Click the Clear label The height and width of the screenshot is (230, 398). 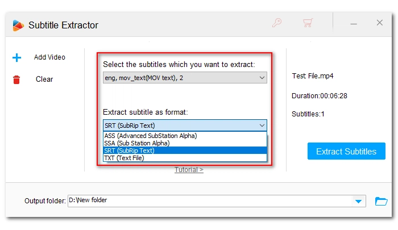point(44,79)
